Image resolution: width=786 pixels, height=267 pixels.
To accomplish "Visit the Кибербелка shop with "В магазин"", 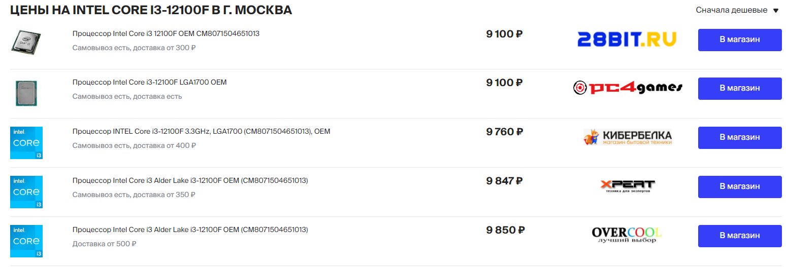I will point(739,138).
